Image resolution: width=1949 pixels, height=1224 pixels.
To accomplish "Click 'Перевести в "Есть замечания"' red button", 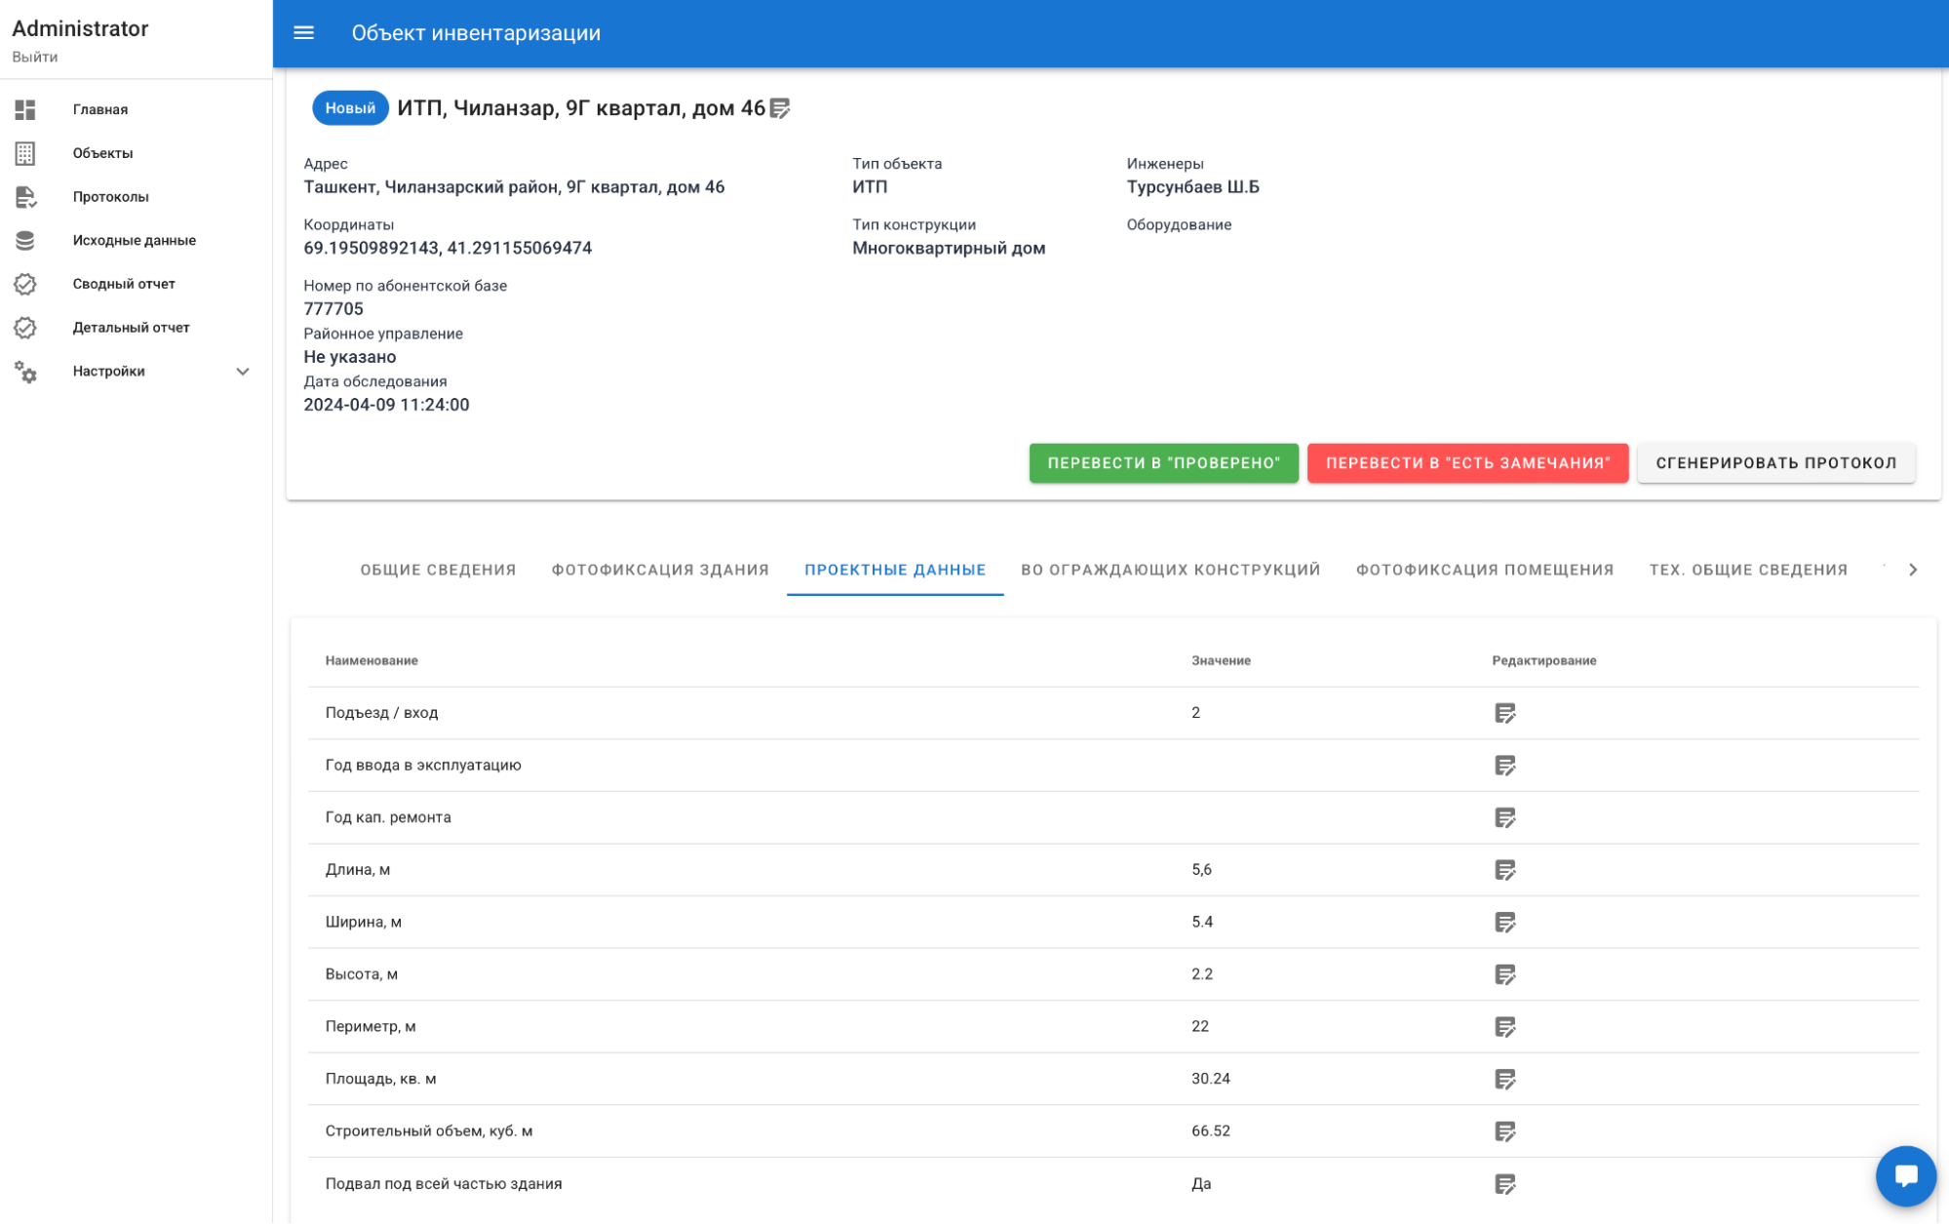I will click(1467, 463).
